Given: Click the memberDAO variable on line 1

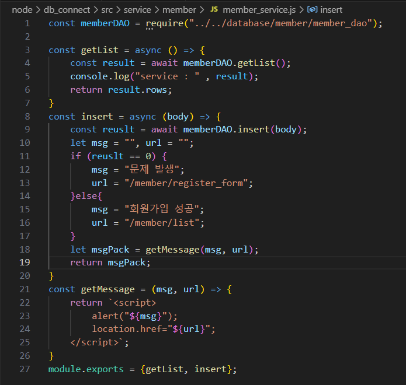Looking at the screenshot, I should 105,23.
